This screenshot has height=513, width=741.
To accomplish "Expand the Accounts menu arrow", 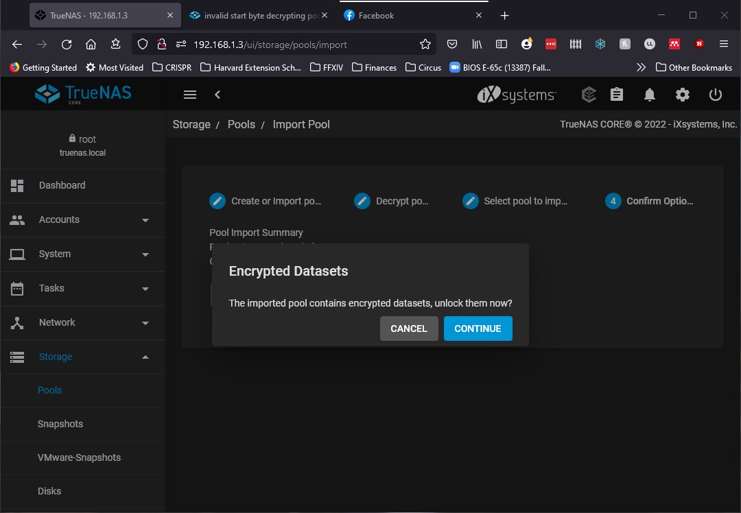I will coord(145,220).
